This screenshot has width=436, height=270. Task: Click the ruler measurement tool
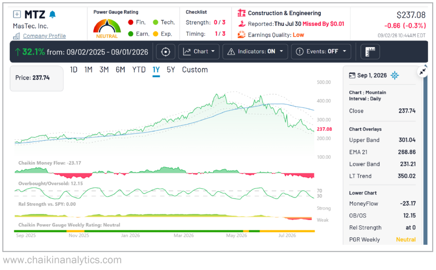(370, 52)
